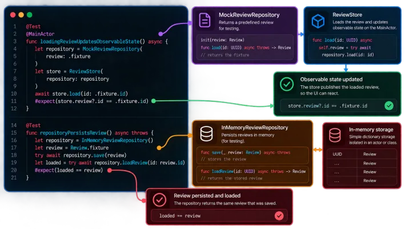Click the Review cell next to UUID
This screenshot has height=229, width=405.
click(370, 154)
